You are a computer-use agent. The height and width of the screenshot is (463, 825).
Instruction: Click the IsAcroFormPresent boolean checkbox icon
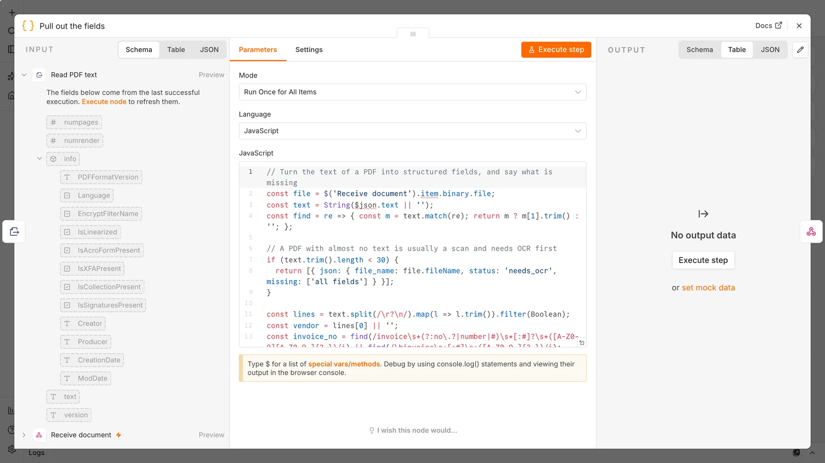pyautogui.click(x=67, y=250)
